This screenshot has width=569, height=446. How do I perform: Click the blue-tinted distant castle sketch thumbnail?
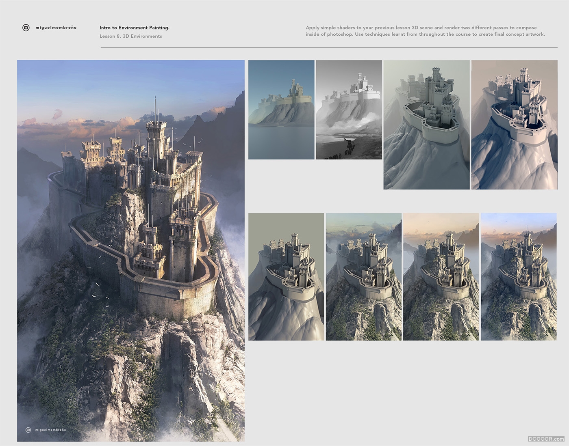coord(281,110)
